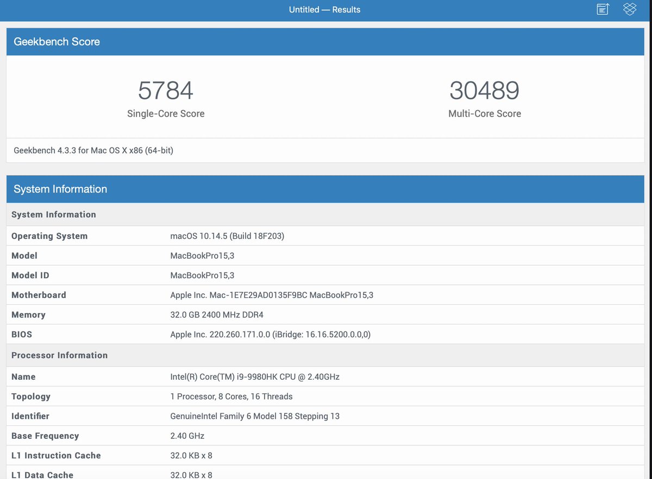
Task: Click the Model ID row label
Action: click(30, 276)
